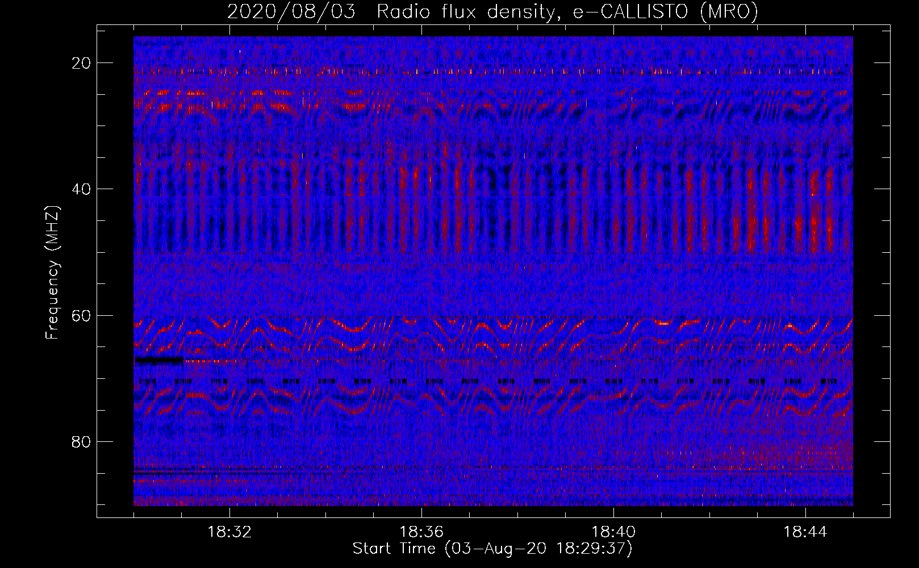The width and height of the screenshot is (919, 568).
Task: Click the time tick label "18:40"
Action: click(x=613, y=532)
